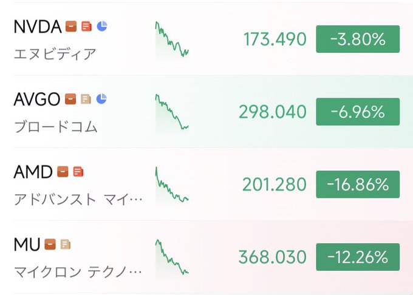Click the blue pie chart icon beside AVGO
The width and height of the screenshot is (413, 295).
click(101, 98)
